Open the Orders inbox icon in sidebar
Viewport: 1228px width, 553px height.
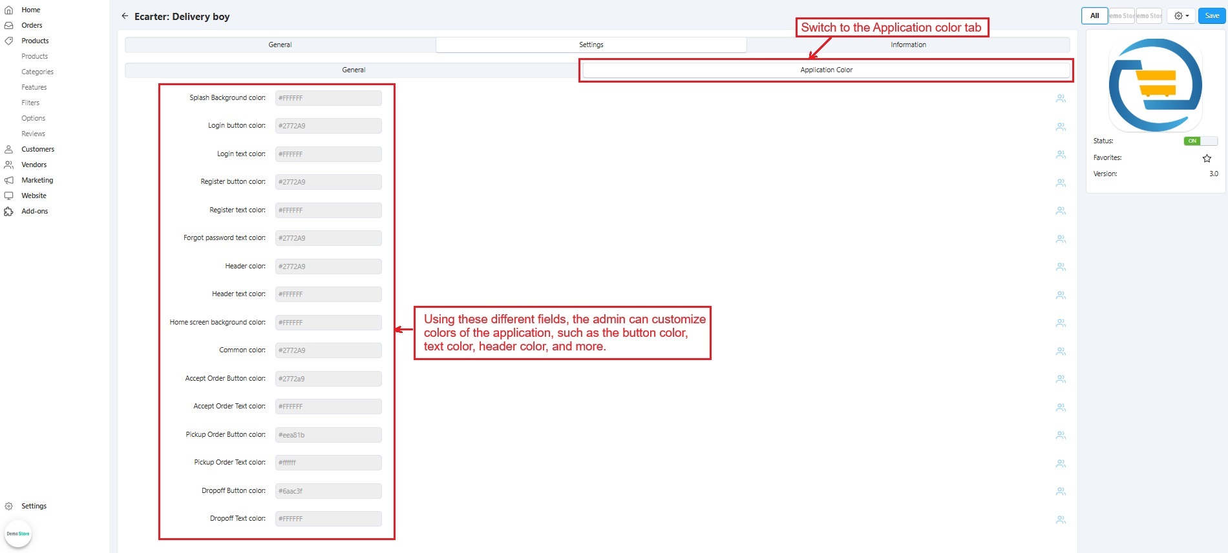coord(9,25)
